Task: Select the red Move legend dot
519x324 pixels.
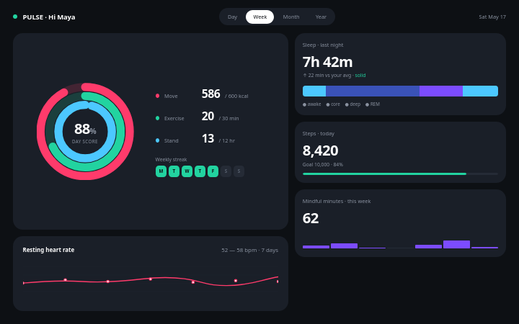Action: point(158,96)
